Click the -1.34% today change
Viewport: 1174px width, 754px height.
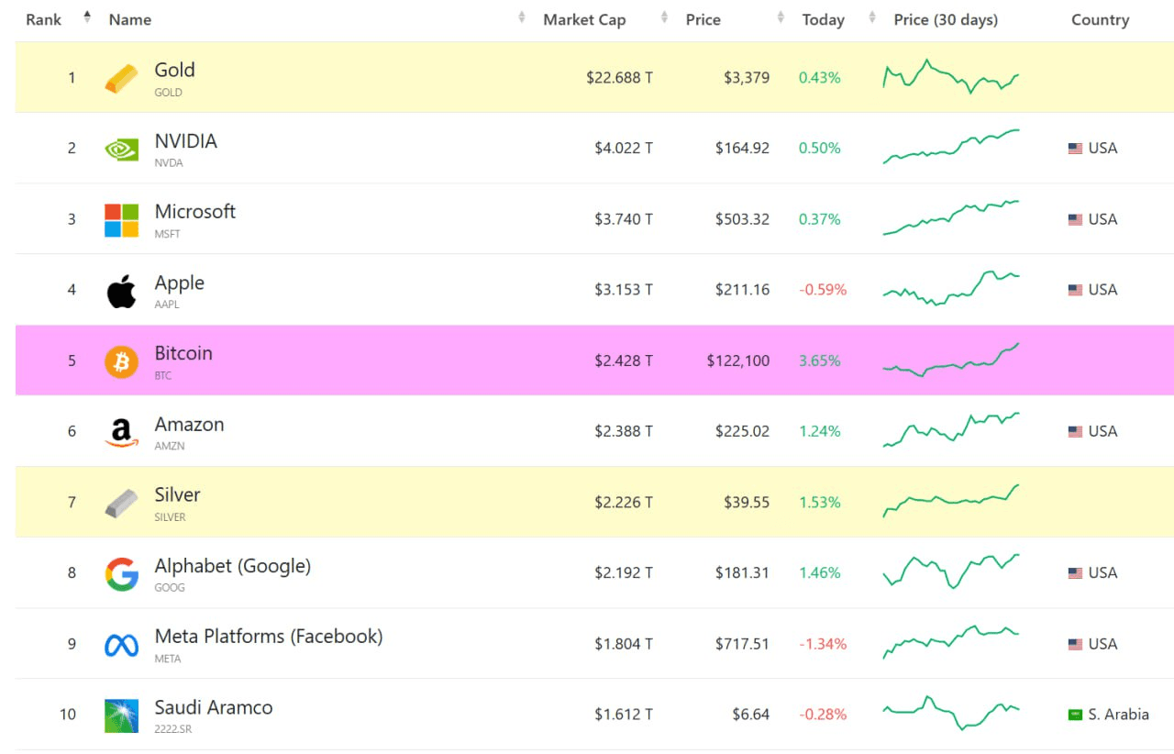tap(823, 645)
